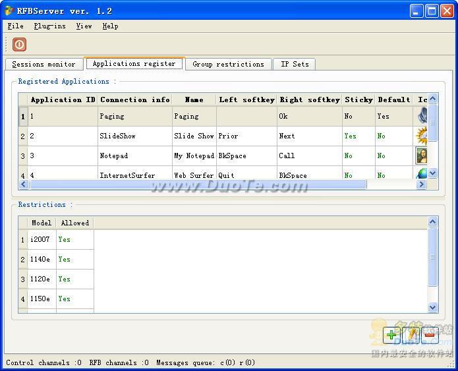Open the Help menu
Image resolution: width=458 pixels, height=371 pixels.
(111, 26)
